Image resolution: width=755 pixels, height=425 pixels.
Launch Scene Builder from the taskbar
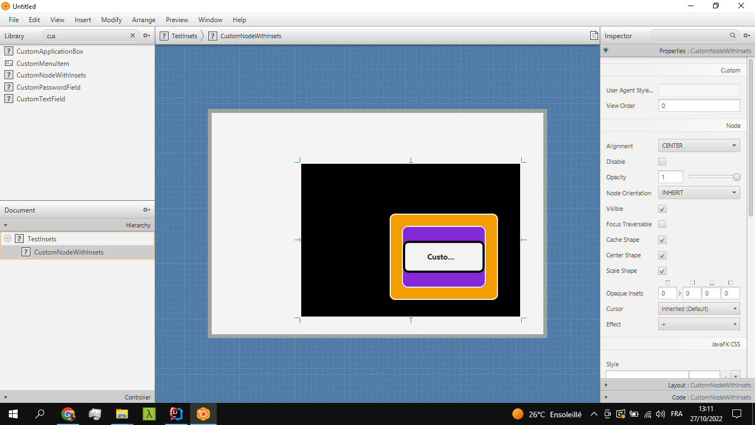[203, 413]
